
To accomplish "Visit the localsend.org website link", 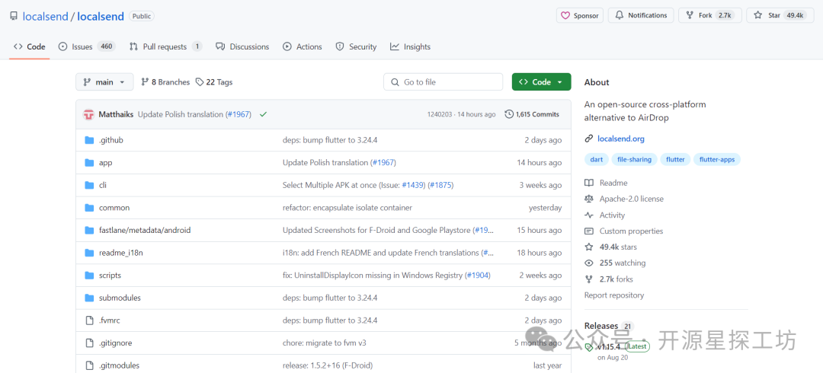I will point(621,139).
